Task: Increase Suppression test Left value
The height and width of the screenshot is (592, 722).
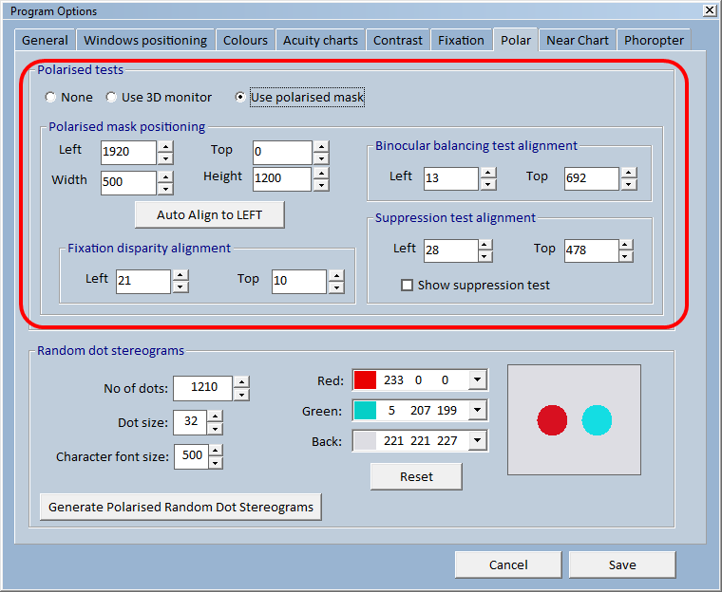Action: click(484, 245)
